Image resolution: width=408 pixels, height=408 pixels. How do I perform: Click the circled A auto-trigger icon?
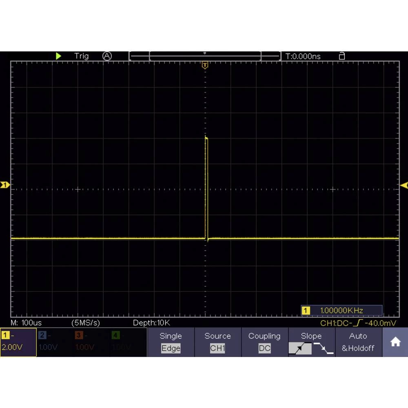[x=107, y=56]
